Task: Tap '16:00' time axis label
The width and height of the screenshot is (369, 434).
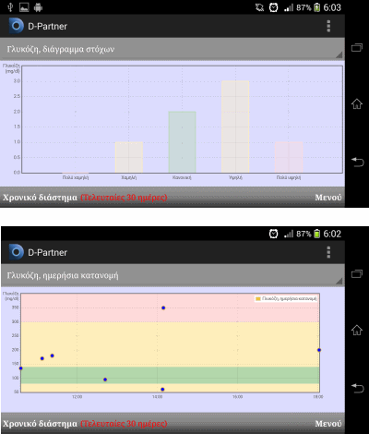Action: coord(237,397)
